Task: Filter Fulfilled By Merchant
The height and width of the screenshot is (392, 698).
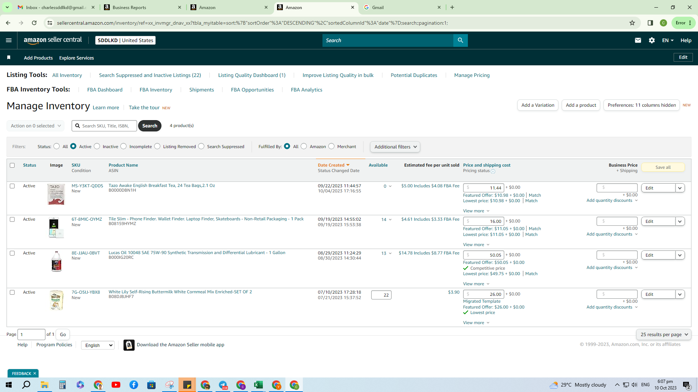Action: pos(331,146)
